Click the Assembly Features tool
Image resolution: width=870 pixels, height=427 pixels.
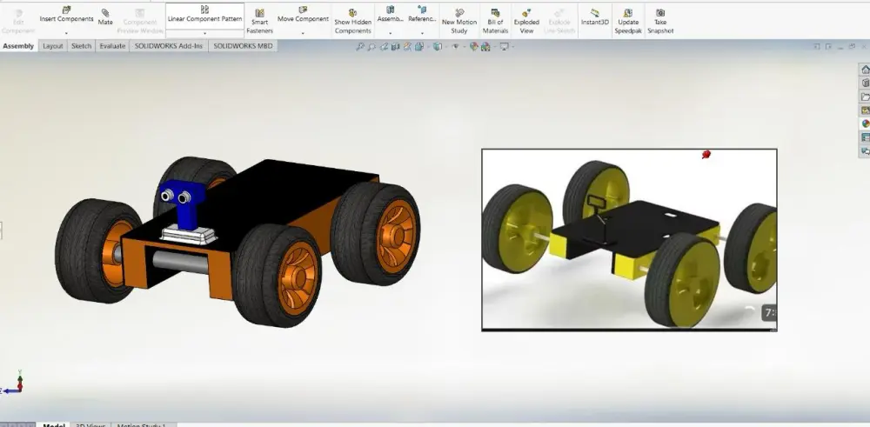(390, 15)
